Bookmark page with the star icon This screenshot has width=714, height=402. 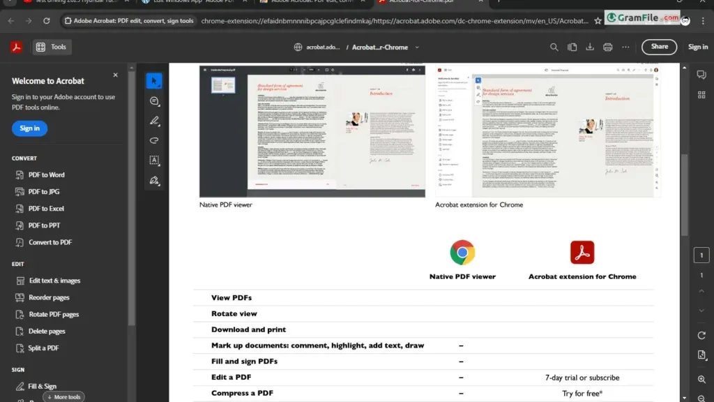click(598, 21)
